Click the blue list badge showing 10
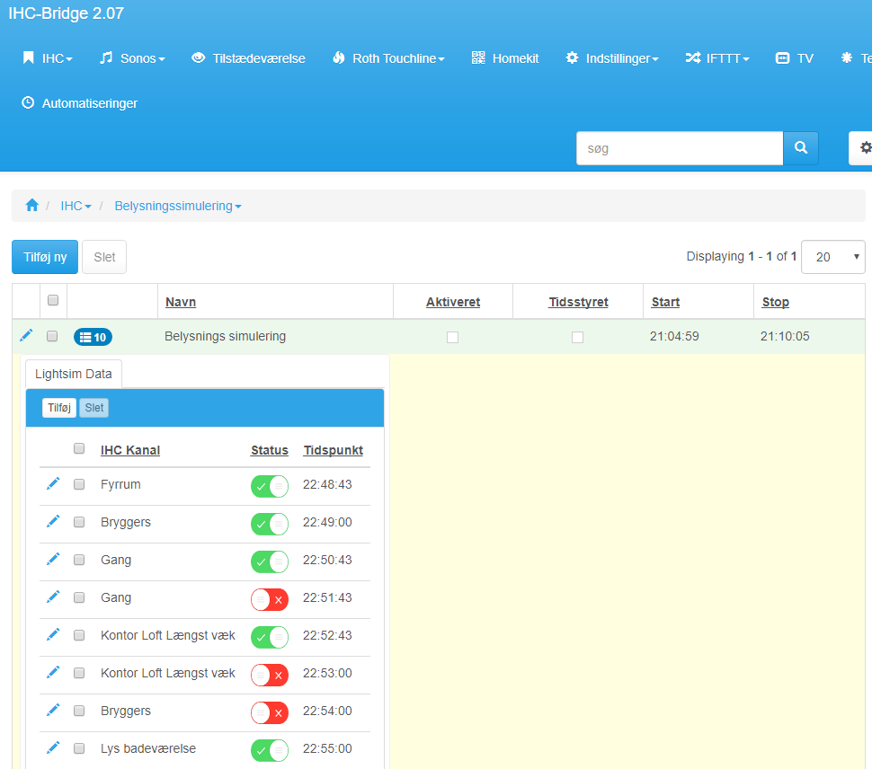872x769 pixels. (93, 337)
